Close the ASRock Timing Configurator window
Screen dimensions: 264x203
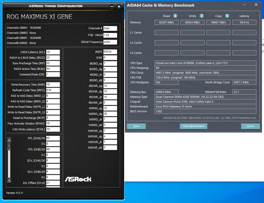tap(119, 7)
